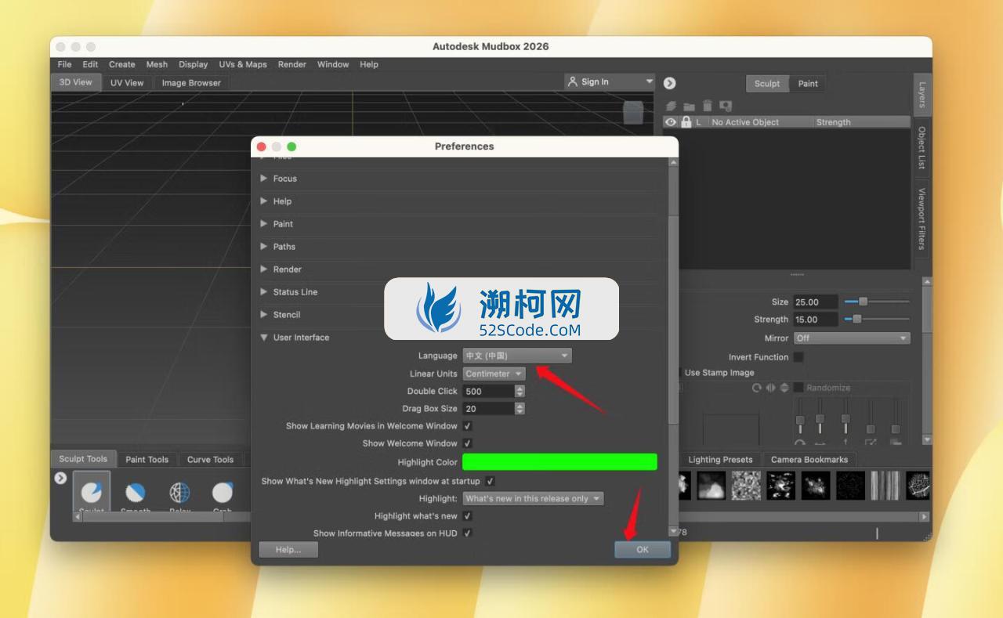Viewport: 1003px width, 618px height.
Task: Click the arrow icon beside the Sculpt tool tray
Action: 60,478
